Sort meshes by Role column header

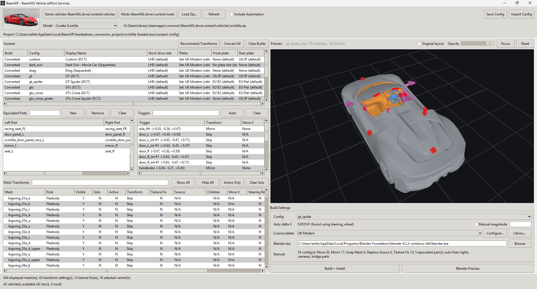click(60, 192)
